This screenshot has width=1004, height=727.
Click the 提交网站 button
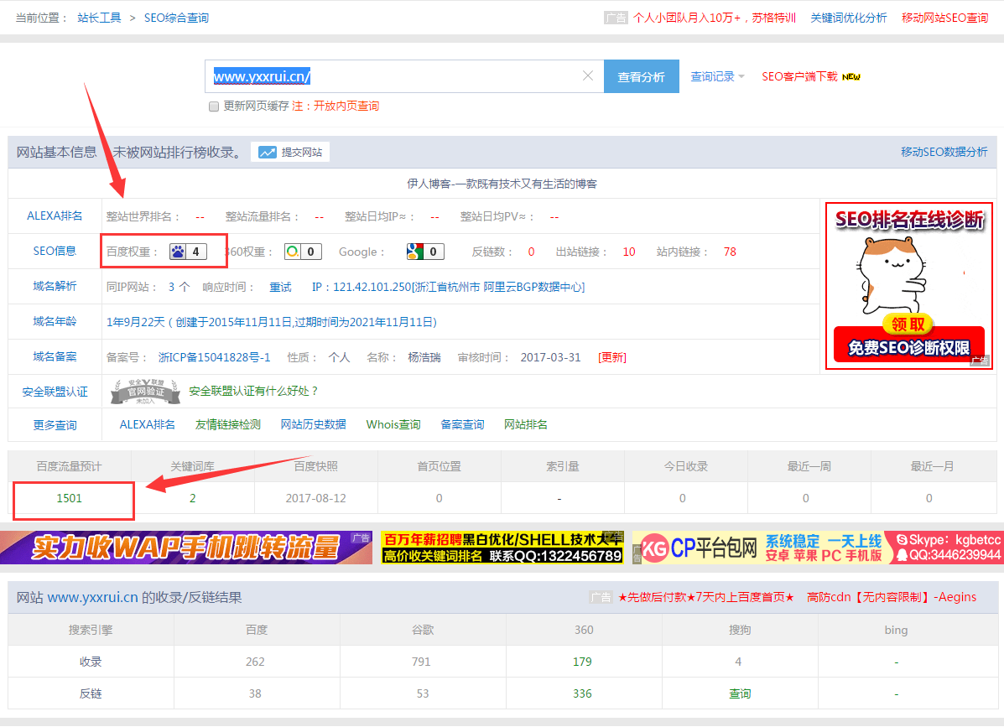coord(290,153)
